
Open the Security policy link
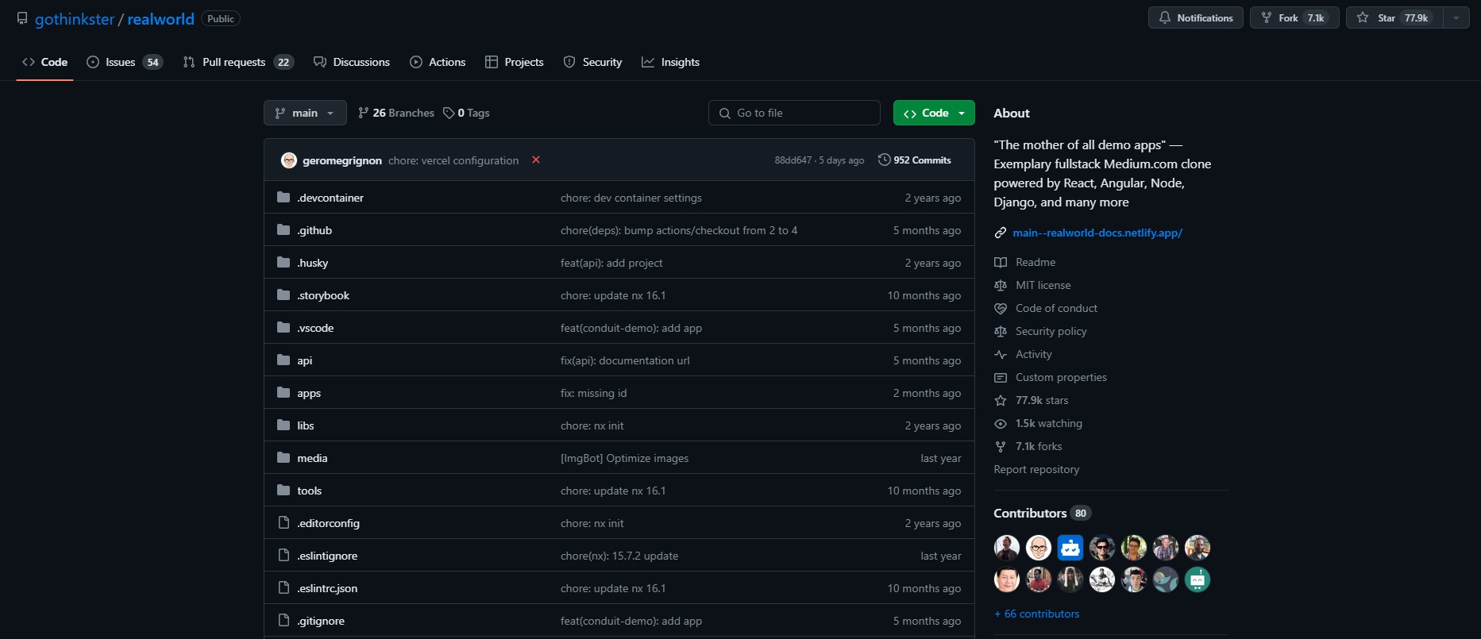tap(1051, 331)
